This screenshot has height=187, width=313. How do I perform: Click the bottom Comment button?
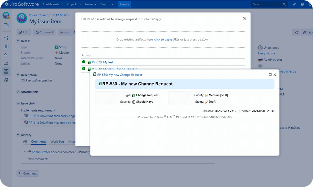28,173
